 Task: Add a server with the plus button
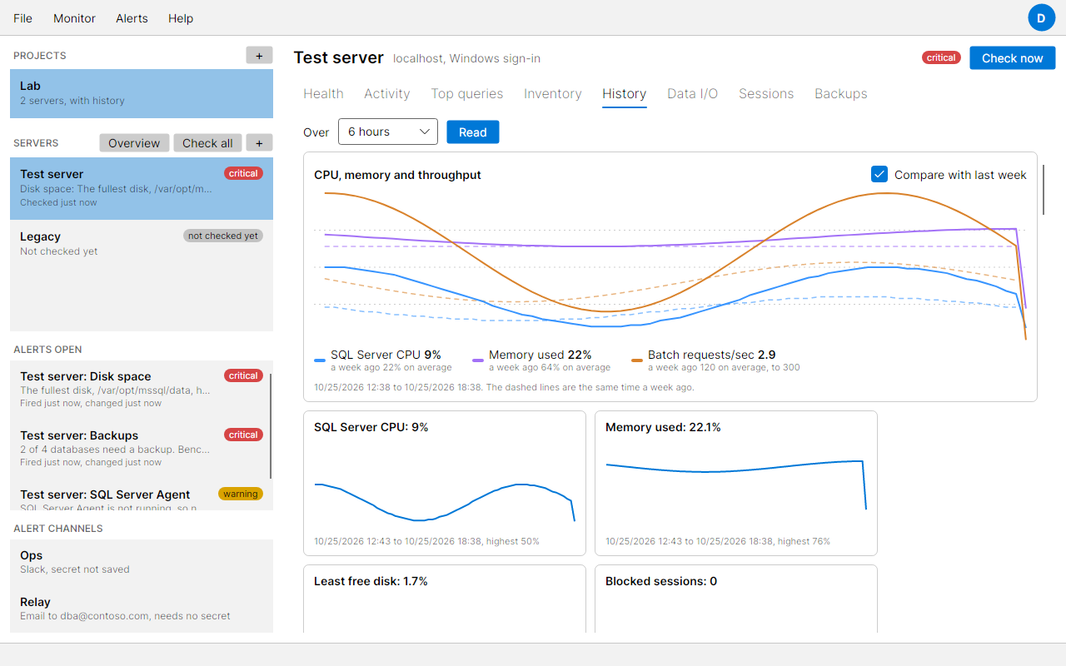tap(259, 143)
